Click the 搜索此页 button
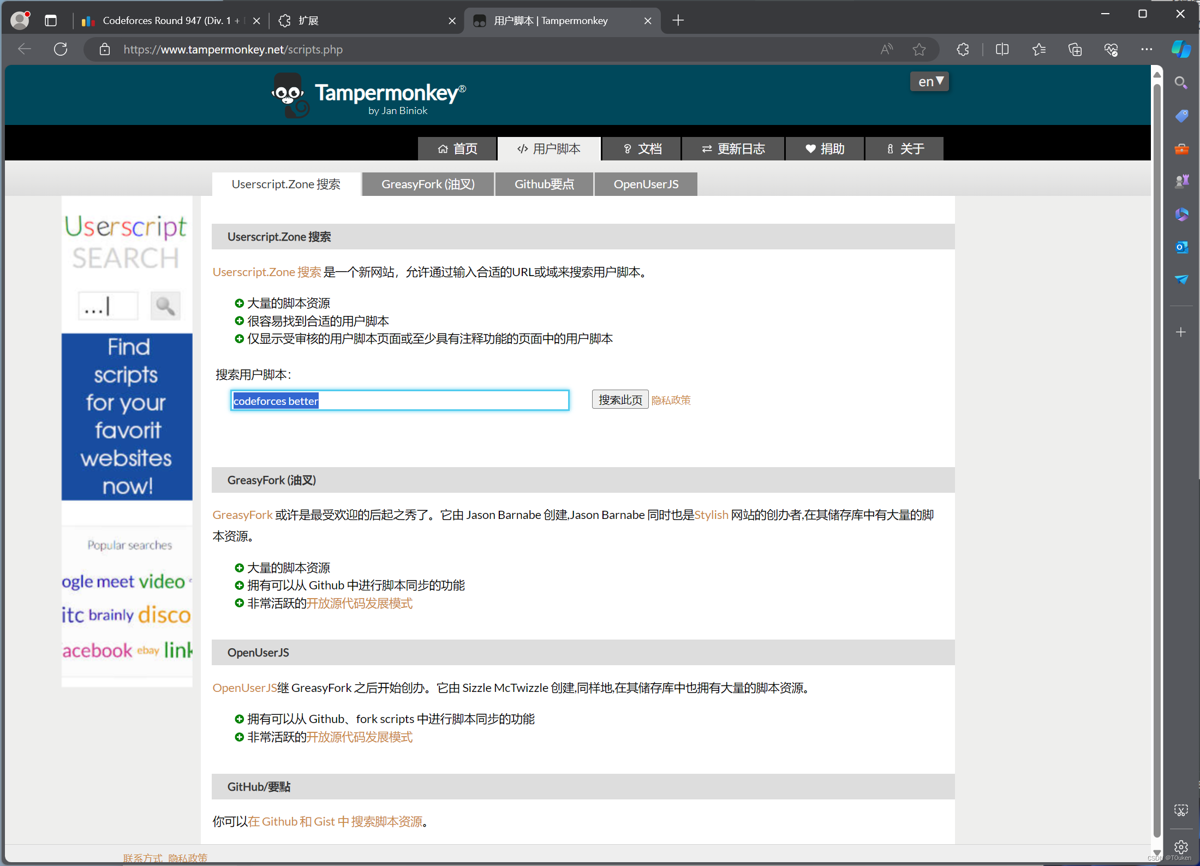 [x=620, y=400]
